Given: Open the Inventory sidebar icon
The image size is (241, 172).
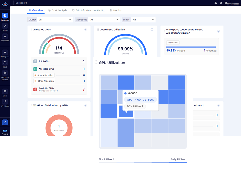Looking at the screenshot, I should point(5,37).
